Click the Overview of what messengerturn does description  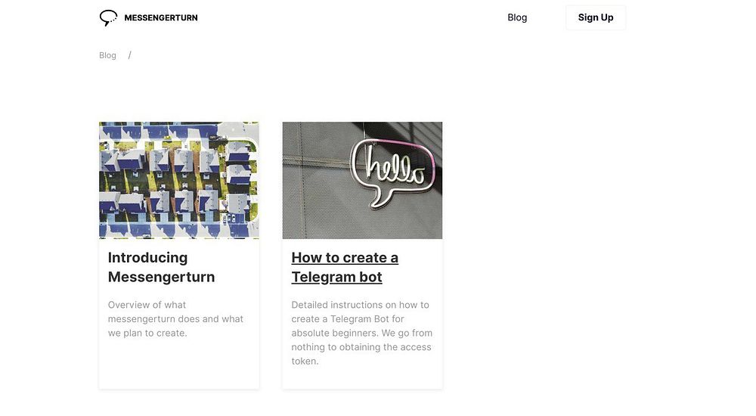pos(175,319)
